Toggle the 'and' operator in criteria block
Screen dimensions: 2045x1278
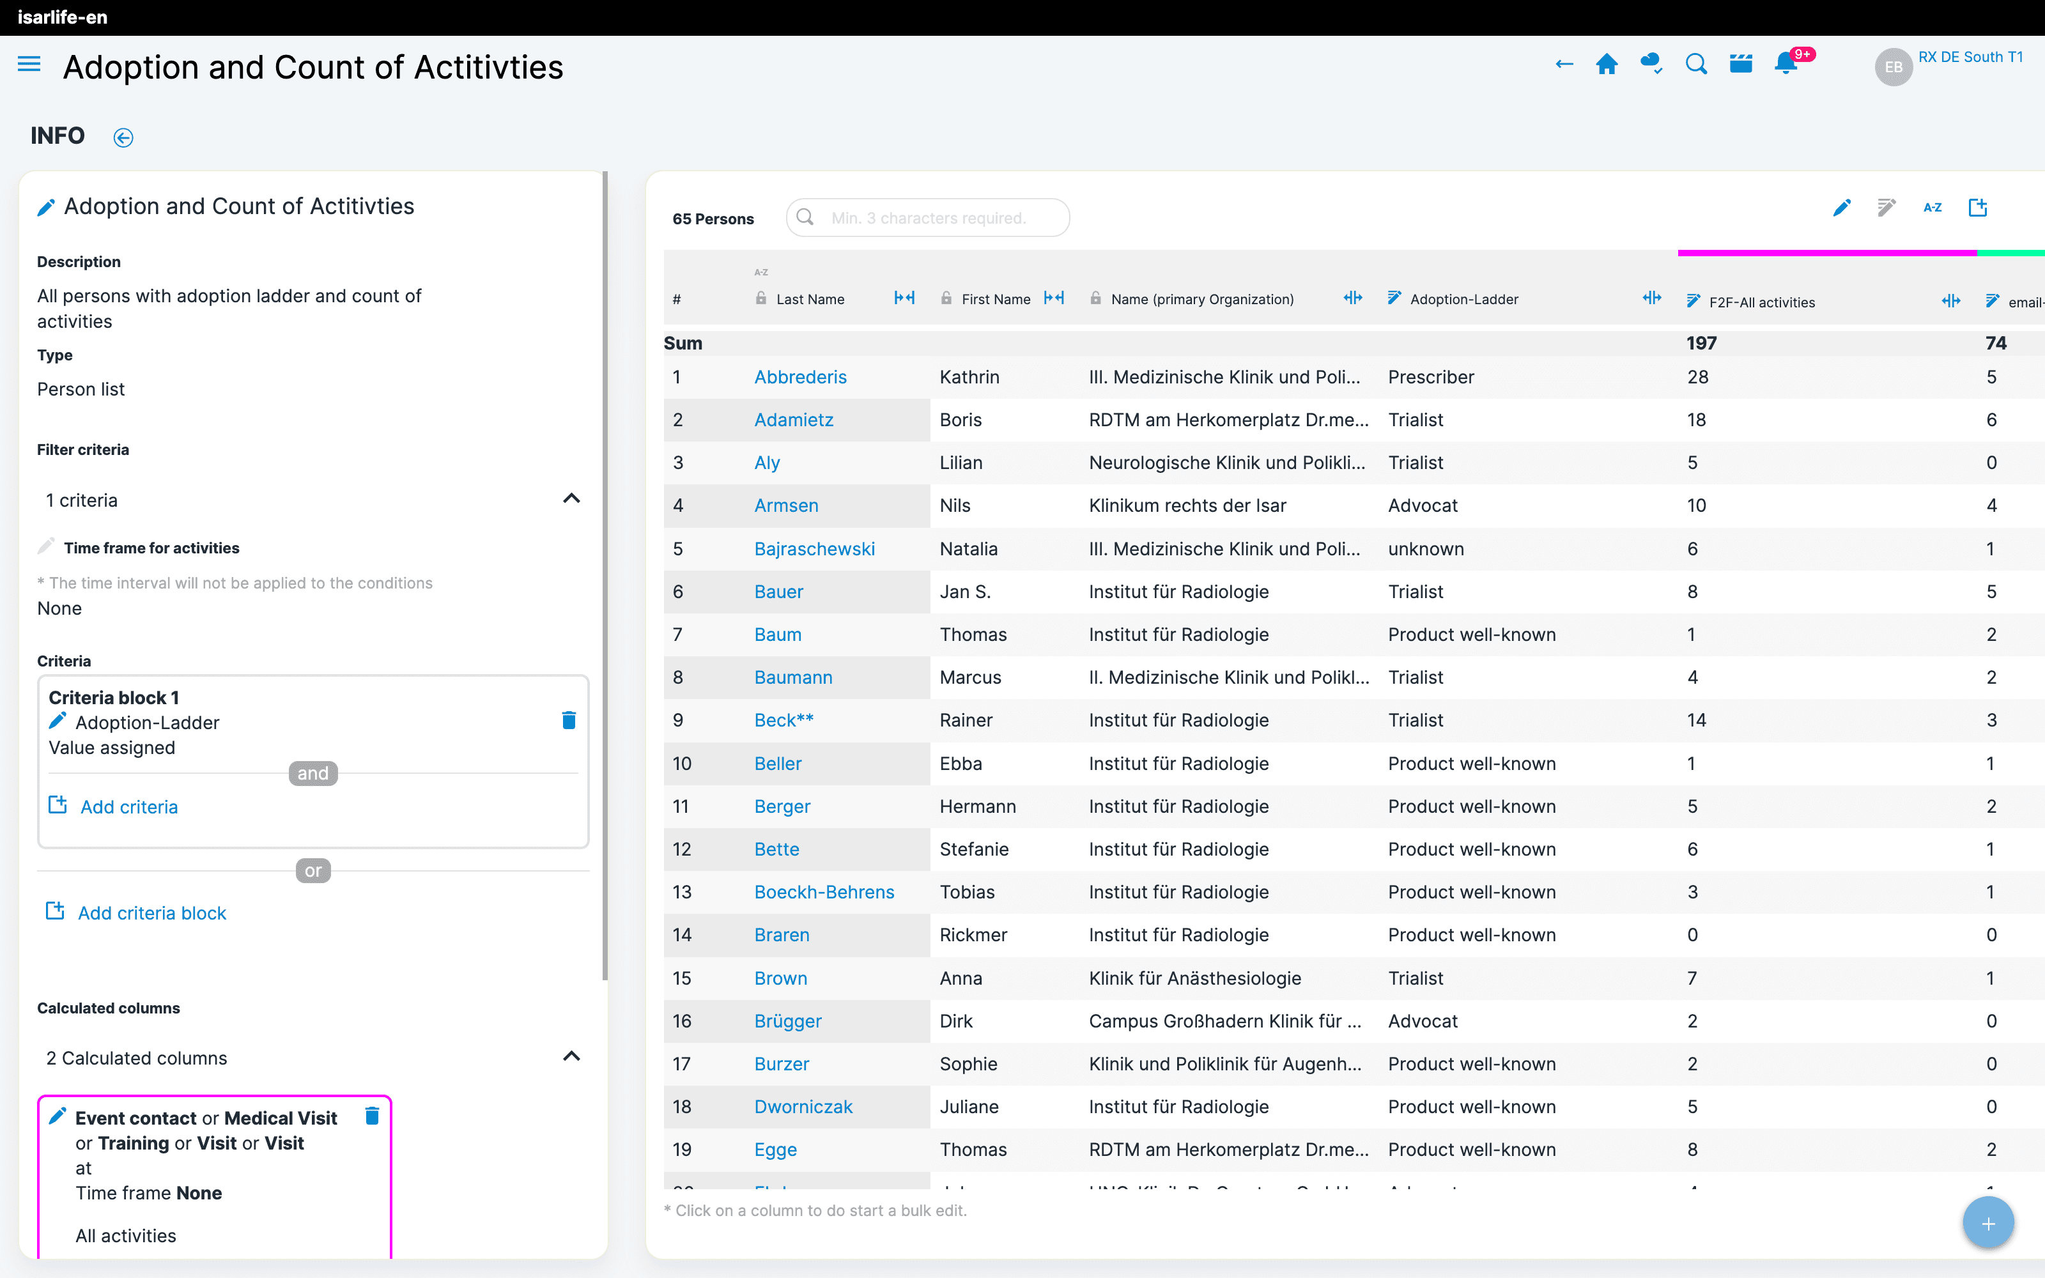pyautogui.click(x=313, y=773)
